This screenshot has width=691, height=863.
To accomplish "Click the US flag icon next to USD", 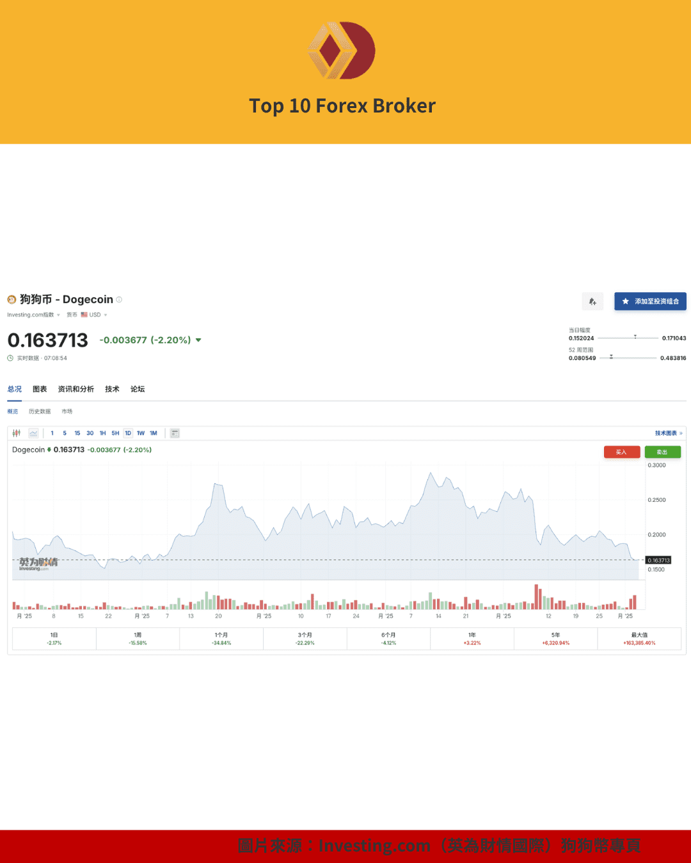I will (84, 315).
